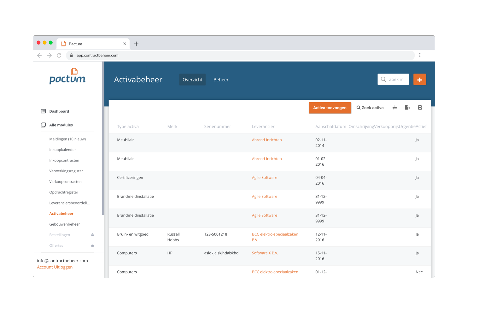Open Verkoopcontracten module
The image size is (490, 313).
click(x=66, y=182)
